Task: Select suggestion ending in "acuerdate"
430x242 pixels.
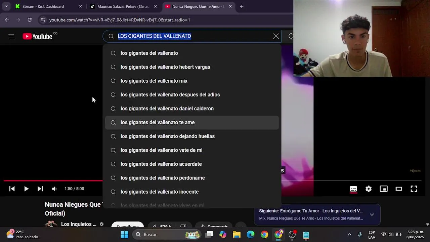Action: point(192,164)
